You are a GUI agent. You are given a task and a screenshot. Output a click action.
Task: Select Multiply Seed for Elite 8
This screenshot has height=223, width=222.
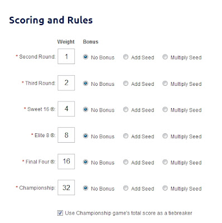point(165,136)
